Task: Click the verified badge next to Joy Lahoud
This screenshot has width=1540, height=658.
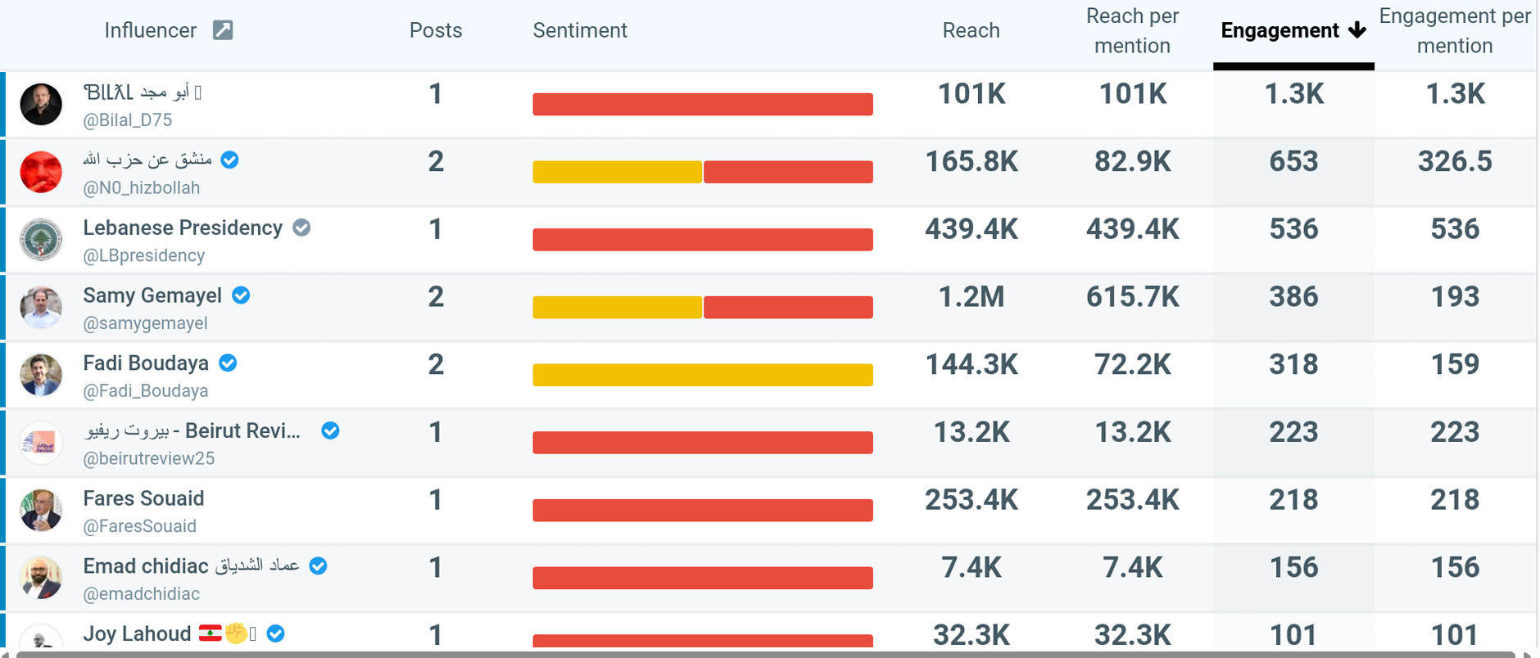Action: (x=276, y=634)
